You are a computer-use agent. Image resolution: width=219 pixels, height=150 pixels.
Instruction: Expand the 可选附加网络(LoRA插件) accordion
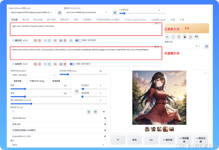click(x=59, y=130)
